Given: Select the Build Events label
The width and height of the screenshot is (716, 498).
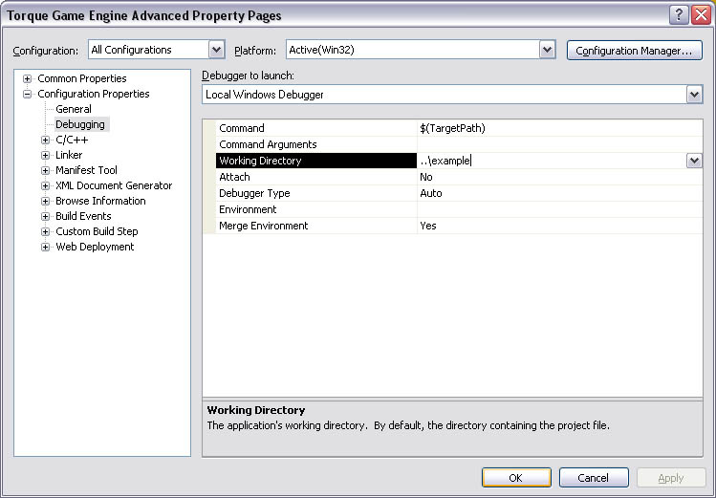Looking at the screenshot, I should pos(83,216).
